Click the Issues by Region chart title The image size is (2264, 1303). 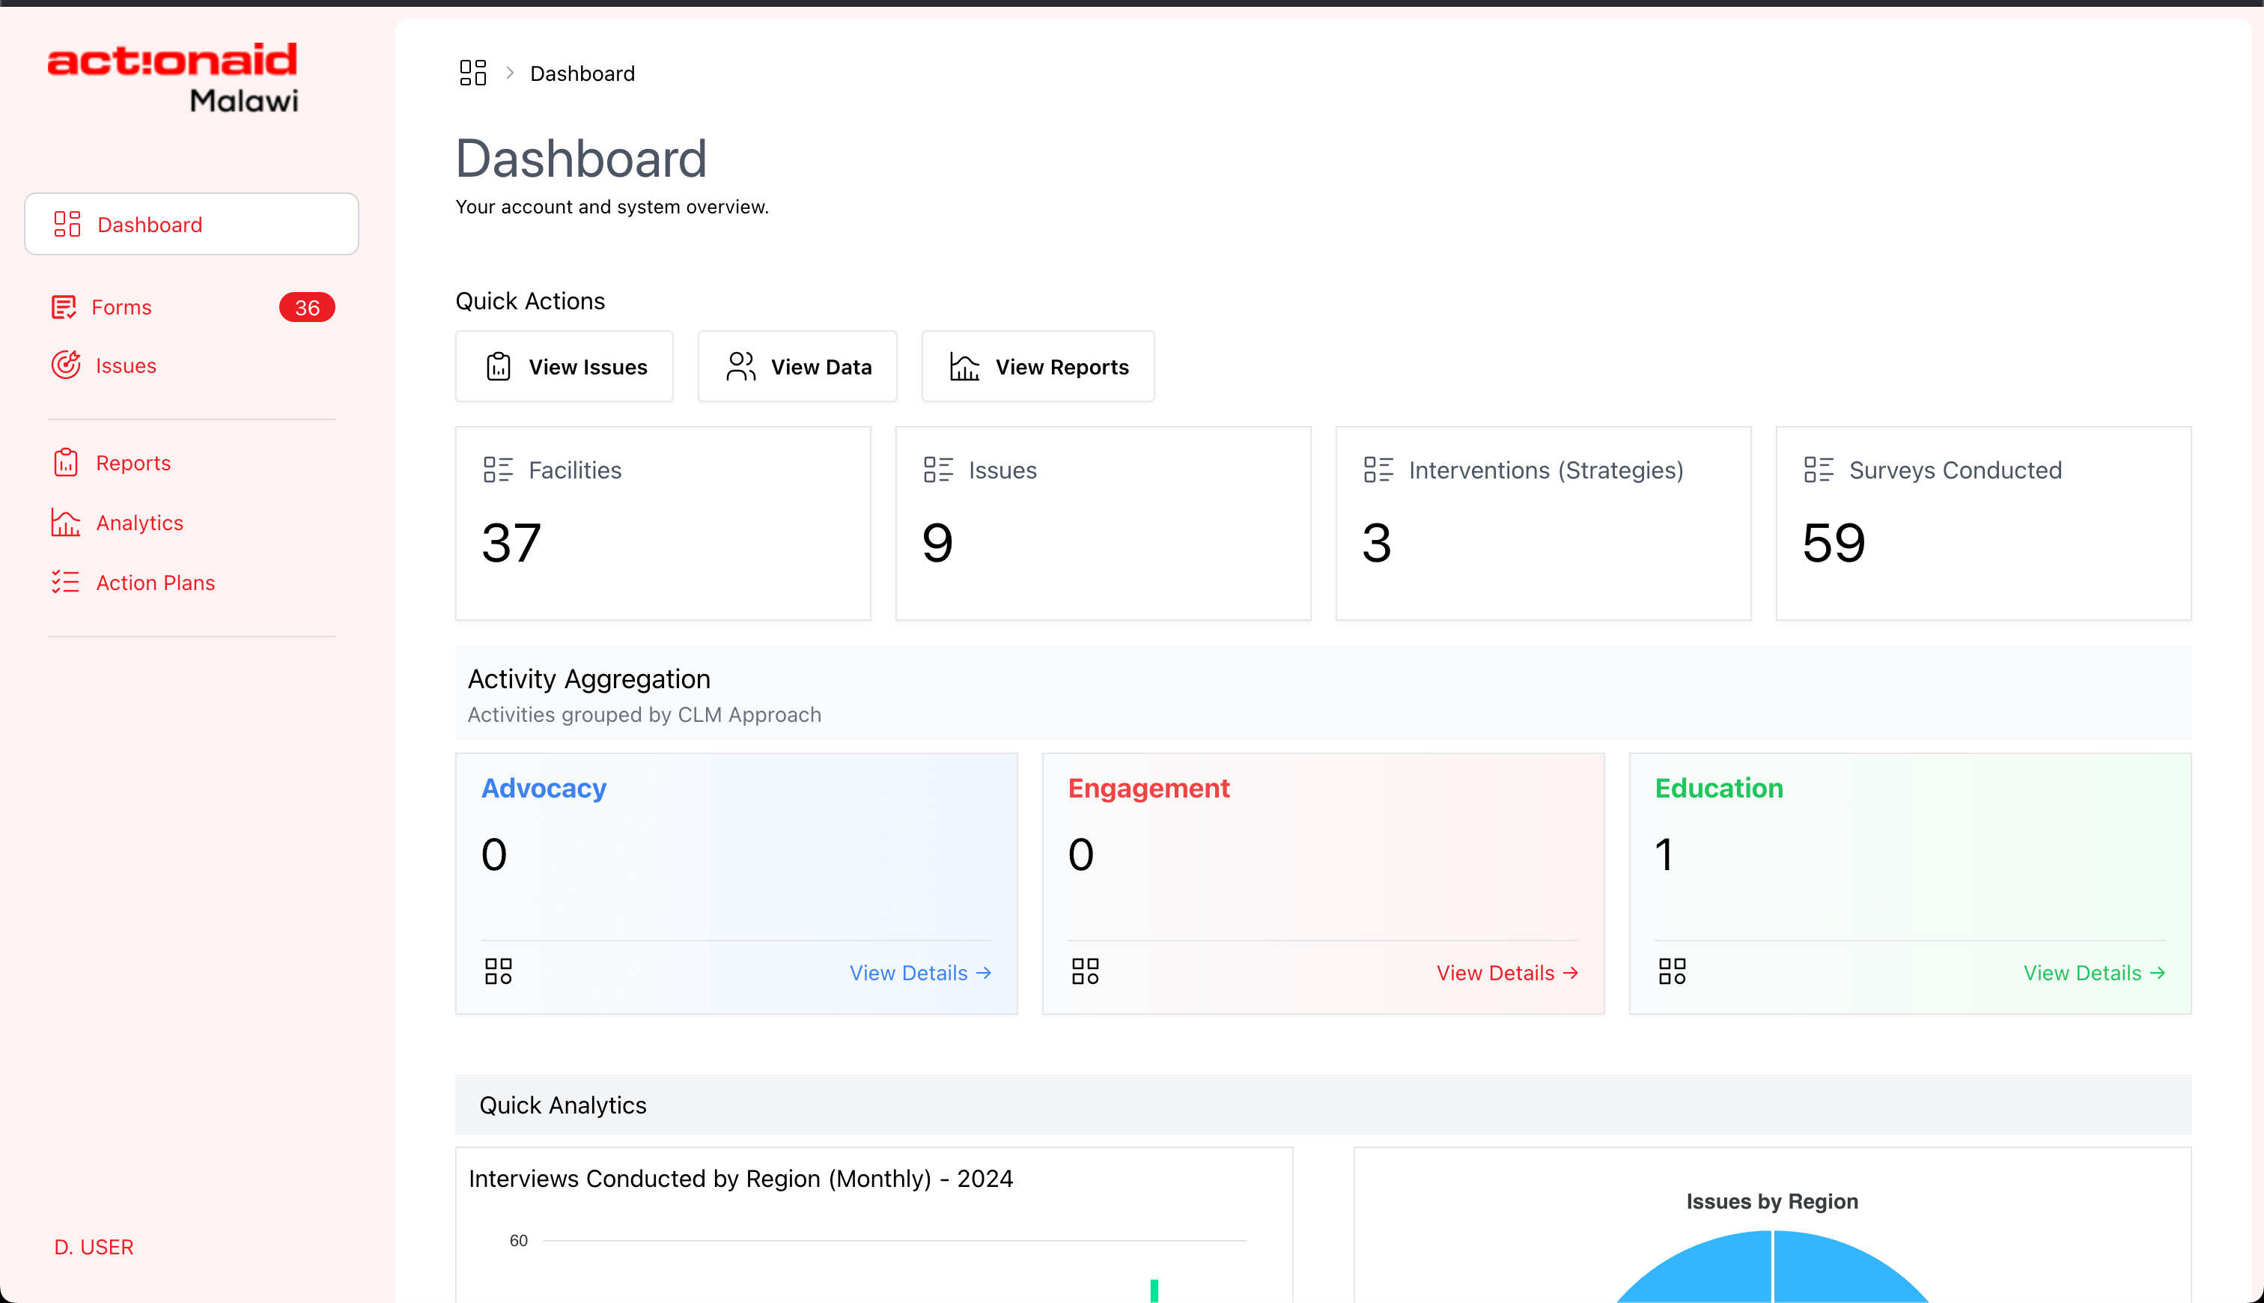[1772, 1201]
